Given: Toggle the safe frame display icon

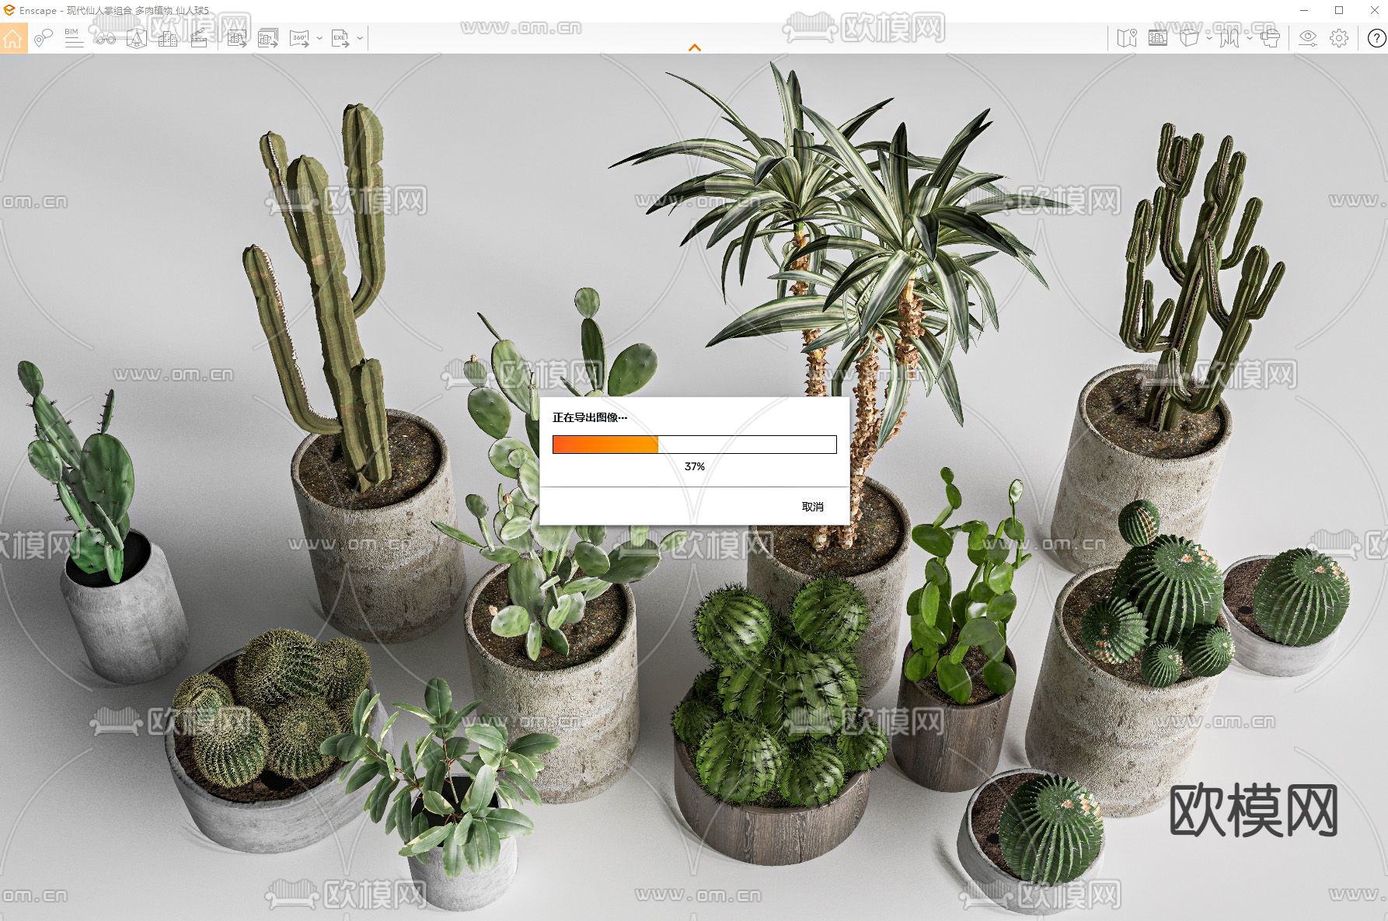Looking at the screenshot, I should click(x=1158, y=38).
